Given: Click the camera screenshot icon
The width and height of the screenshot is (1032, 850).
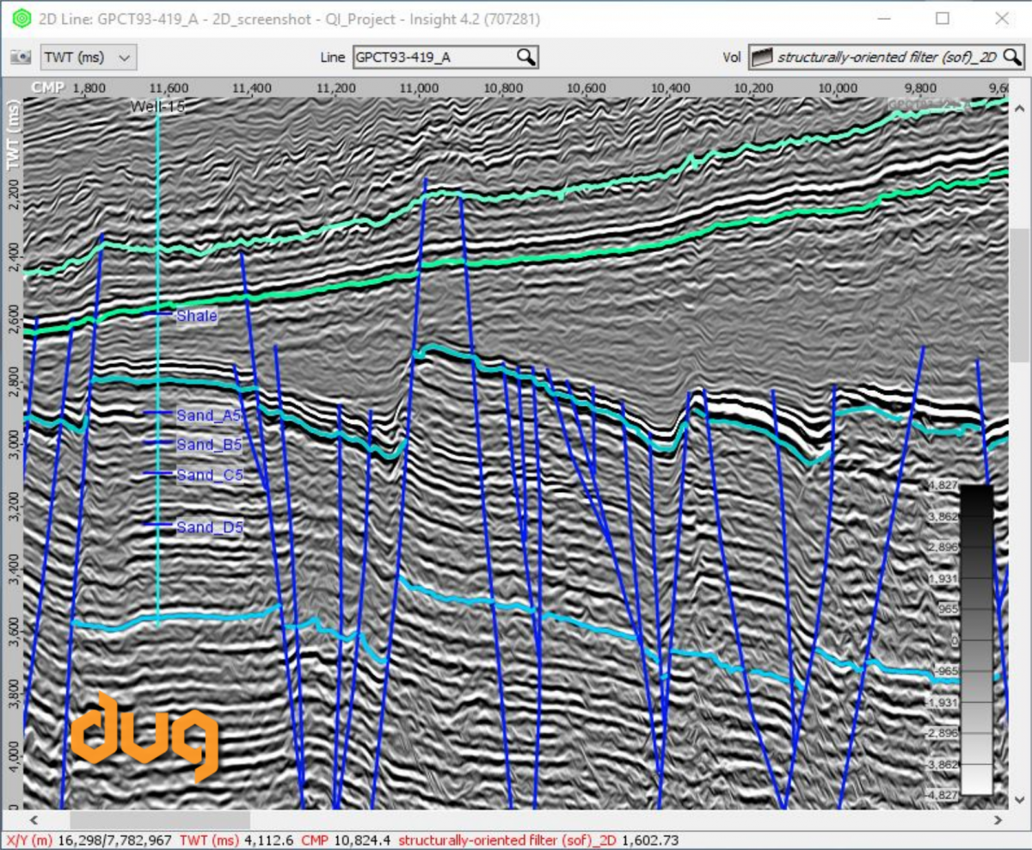Looking at the screenshot, I should [20, 58].
